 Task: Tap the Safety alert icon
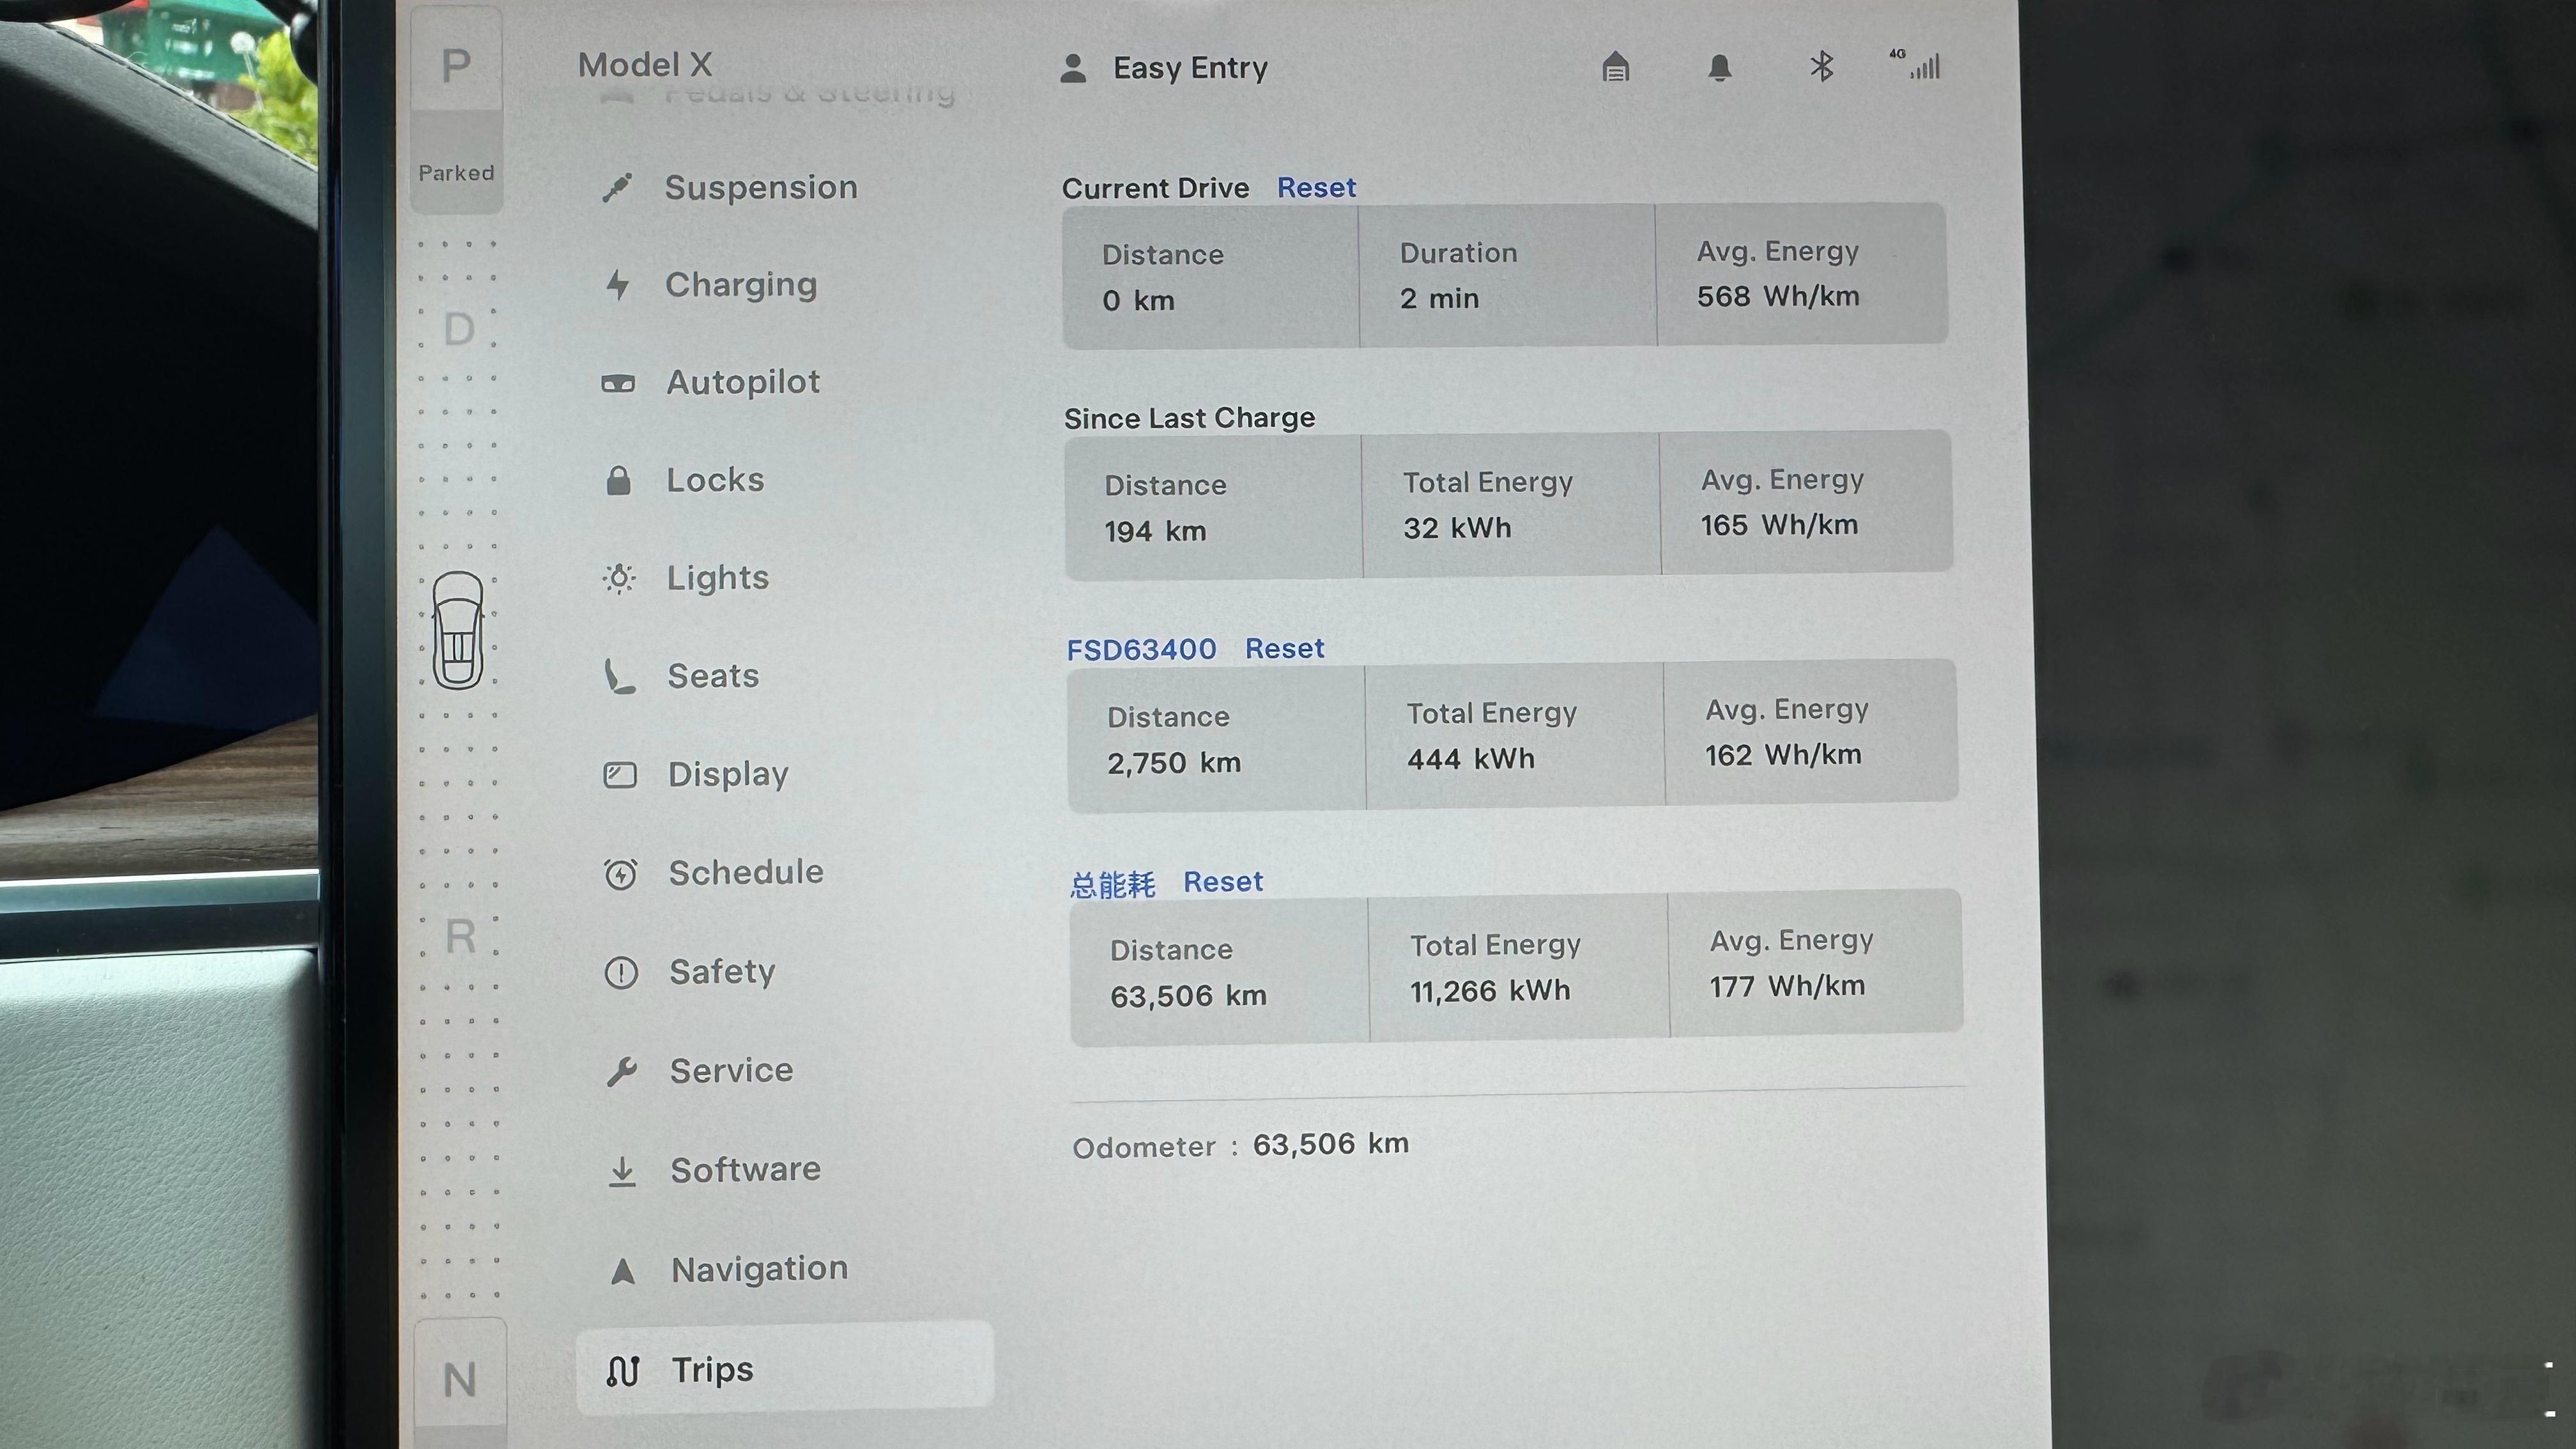(x=621, y=972)
